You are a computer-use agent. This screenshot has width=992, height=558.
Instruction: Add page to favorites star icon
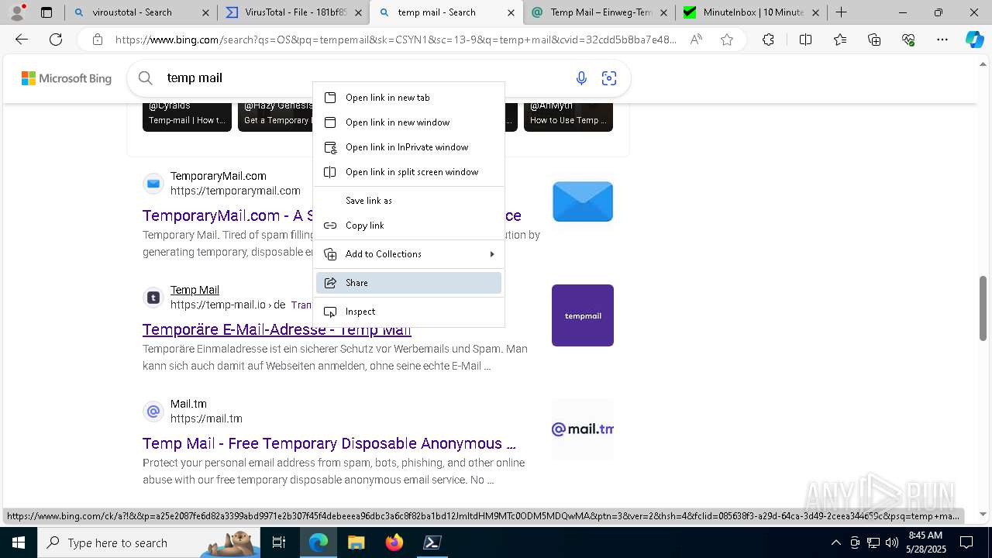(x=727, y=40)
